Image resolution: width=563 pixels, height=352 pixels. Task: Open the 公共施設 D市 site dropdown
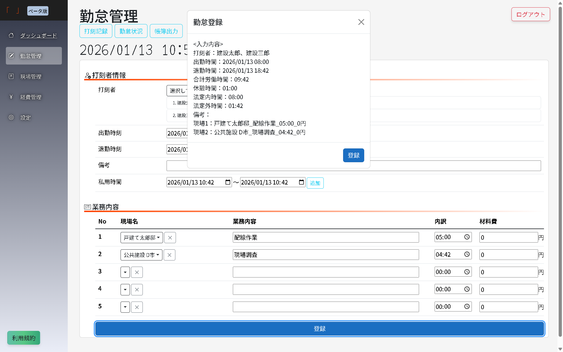[141, 255]
